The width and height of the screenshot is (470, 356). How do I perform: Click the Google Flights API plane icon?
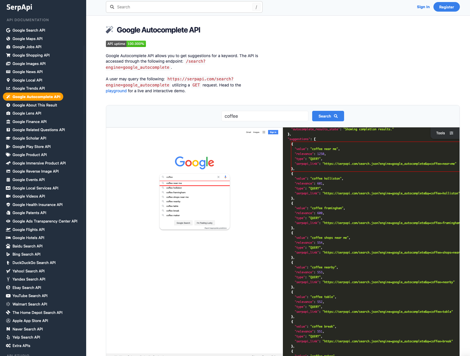8,229
